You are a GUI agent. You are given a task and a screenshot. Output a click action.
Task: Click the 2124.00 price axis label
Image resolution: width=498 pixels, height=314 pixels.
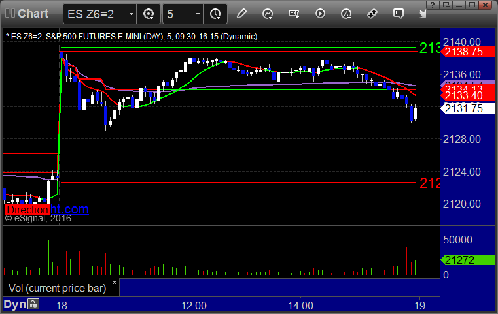pyautogui.click(x=462, y=172)
